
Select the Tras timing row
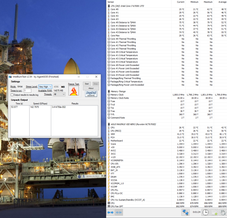point(167,111)
